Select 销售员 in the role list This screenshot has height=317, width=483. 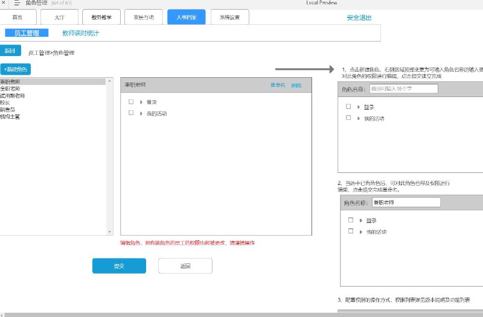(x=7, y=110)
